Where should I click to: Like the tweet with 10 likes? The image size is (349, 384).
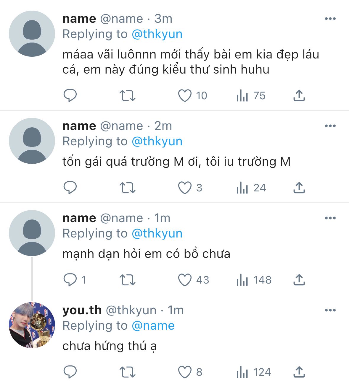[185, 95]
